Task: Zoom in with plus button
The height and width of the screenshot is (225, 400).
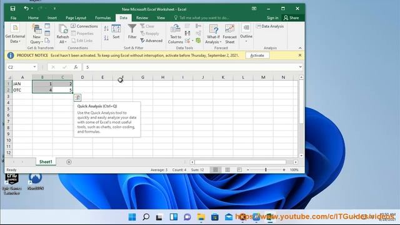Action: 284,169
